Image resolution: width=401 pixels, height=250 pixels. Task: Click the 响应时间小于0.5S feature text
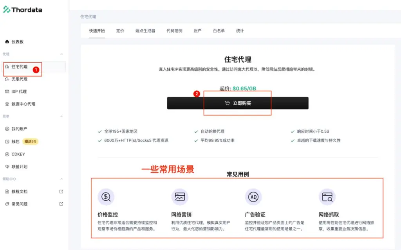(313, 131)
